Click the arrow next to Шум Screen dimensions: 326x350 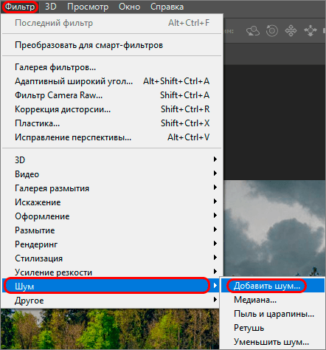[x=215, y=286]
